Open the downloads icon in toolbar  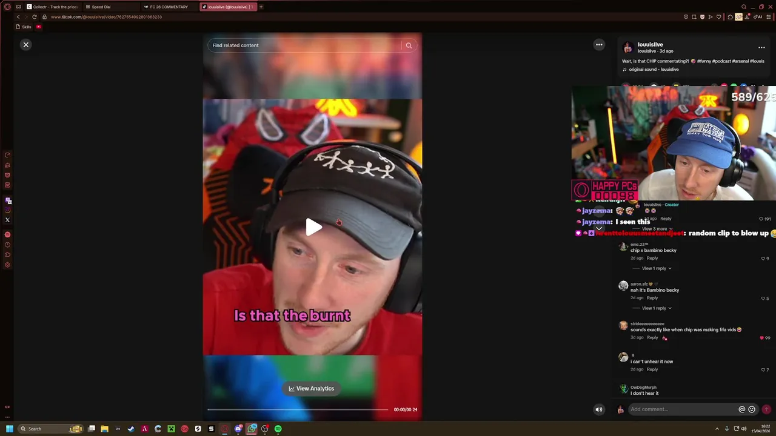point(747,17)
